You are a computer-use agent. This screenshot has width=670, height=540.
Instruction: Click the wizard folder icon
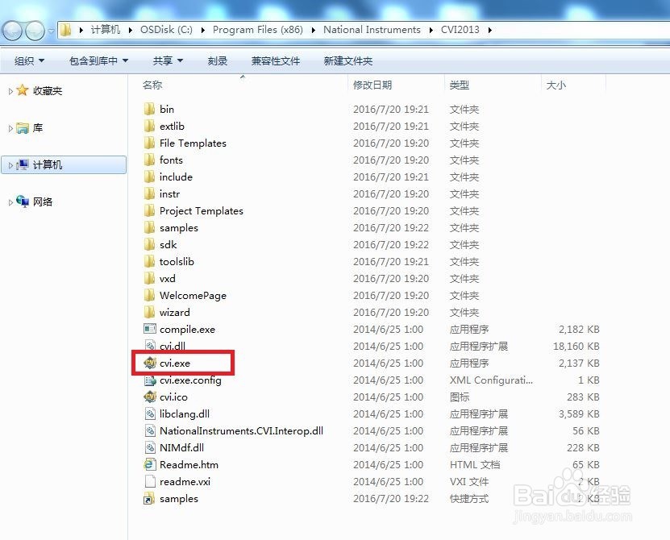[x=149, y=312]
